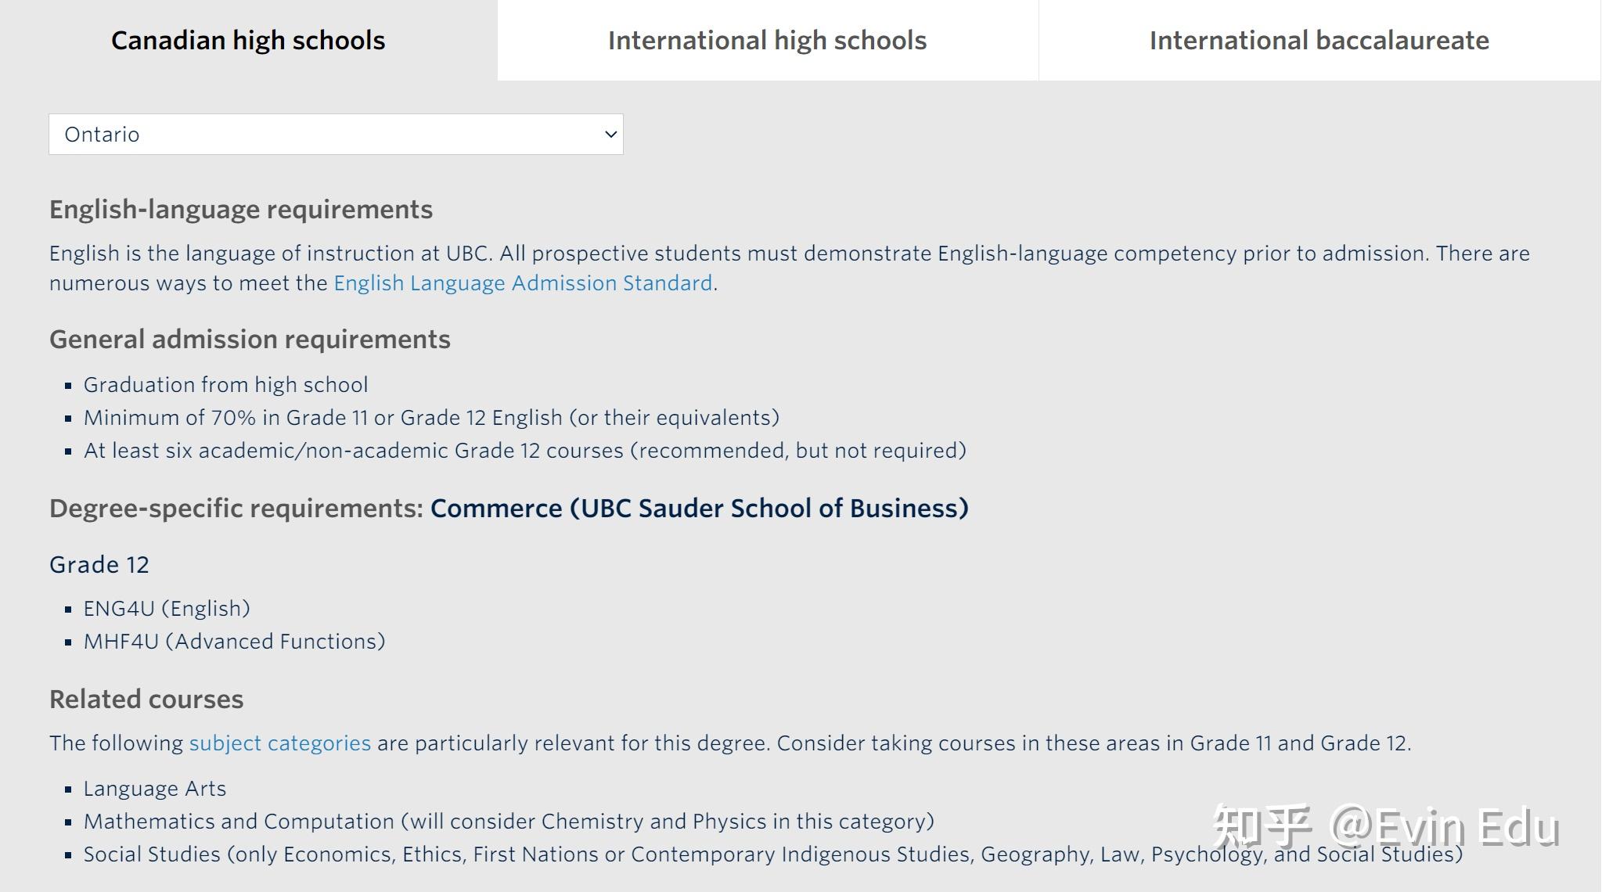Screen dimensions: 1602x892
Task: Click the Language Arts list item
Action: [155, 789]
